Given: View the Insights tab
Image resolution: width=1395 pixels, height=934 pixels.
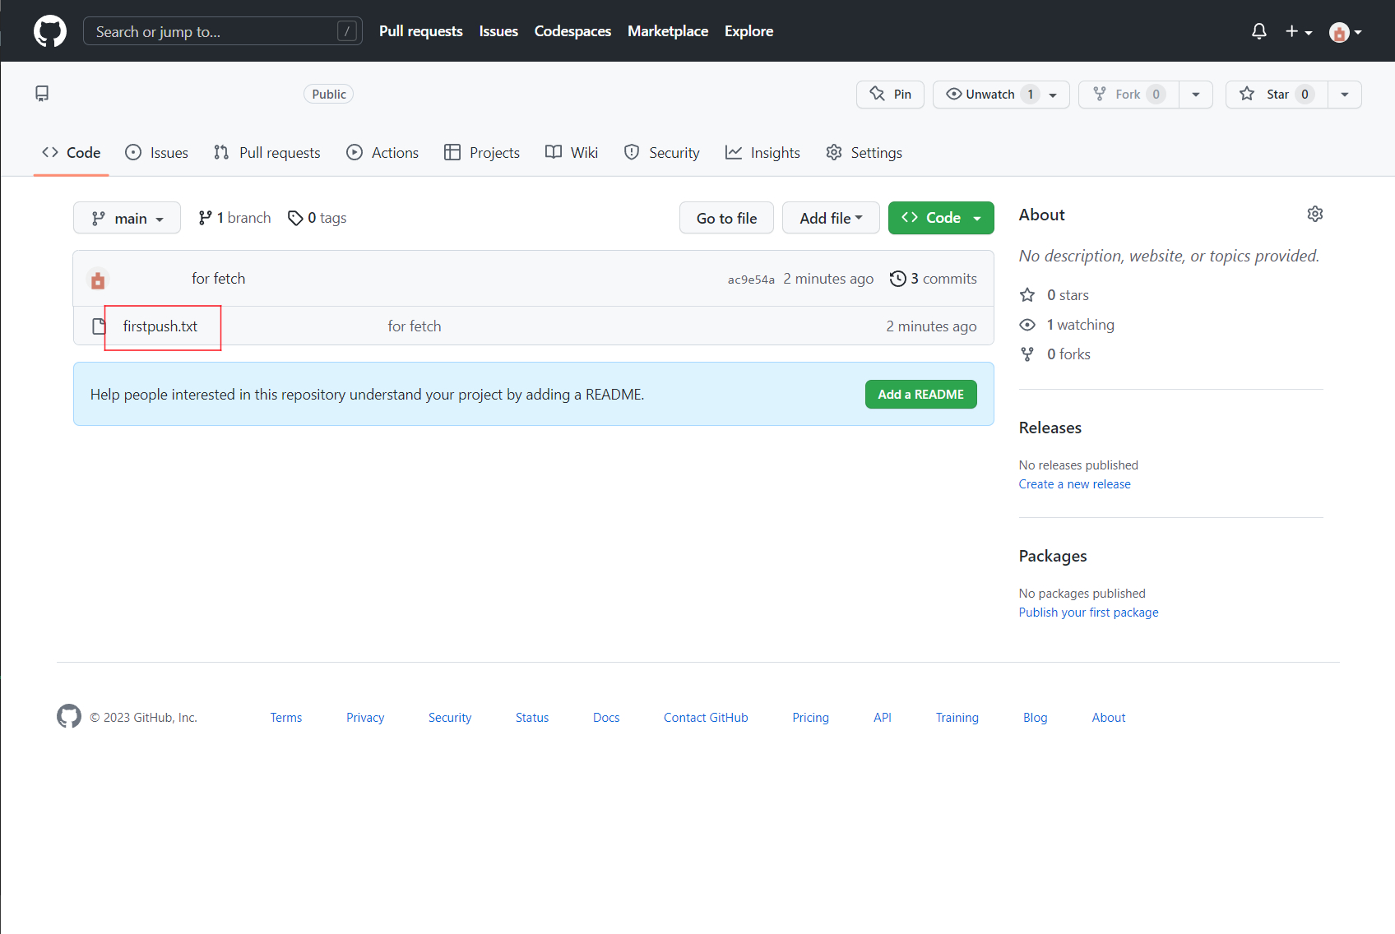Looking at the screenshot, I should pyautogui.click(x=762, y=153).
